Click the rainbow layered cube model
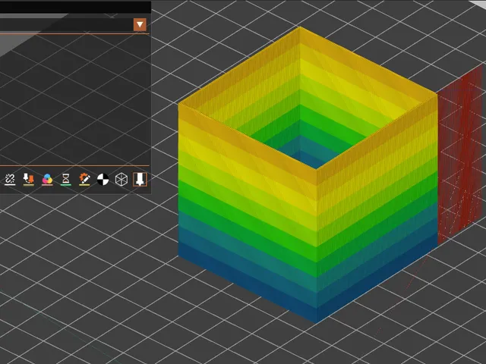The height and width of the screenshot is (364, 486). click(308, 175)
